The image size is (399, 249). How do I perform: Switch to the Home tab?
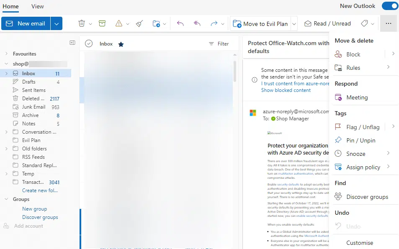click(x=10, y=6)
